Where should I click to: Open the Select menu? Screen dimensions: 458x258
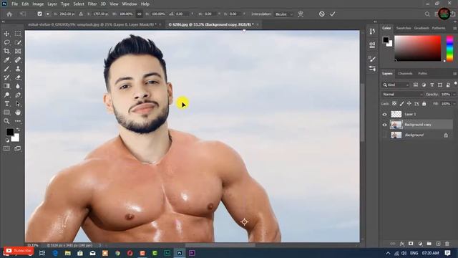79,4
